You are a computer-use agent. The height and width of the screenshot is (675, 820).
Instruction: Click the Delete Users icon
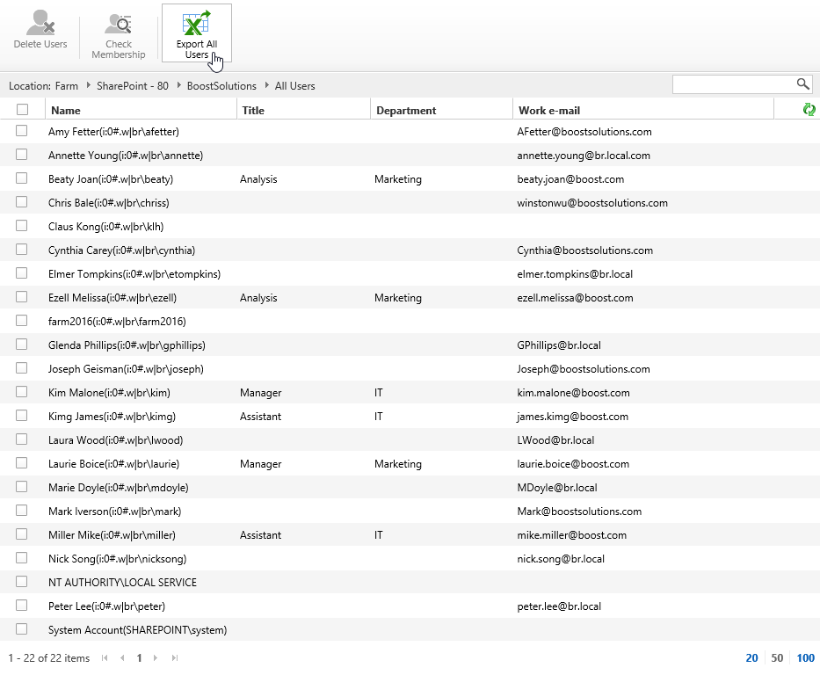point(40,24)
